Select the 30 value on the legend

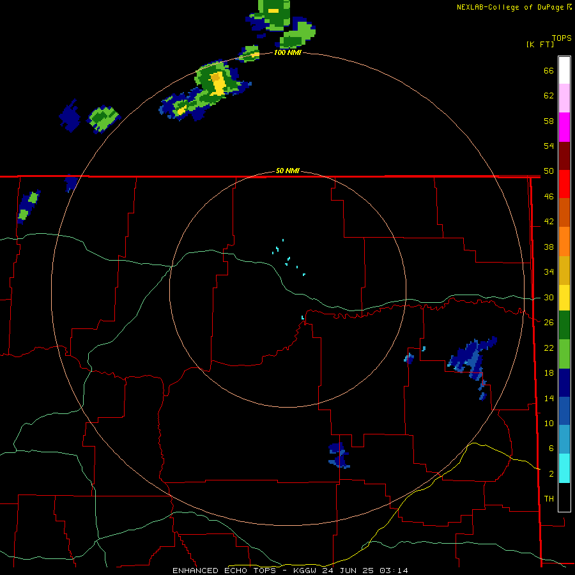549,297
